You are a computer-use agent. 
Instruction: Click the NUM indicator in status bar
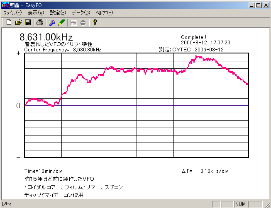coord(240,204)
